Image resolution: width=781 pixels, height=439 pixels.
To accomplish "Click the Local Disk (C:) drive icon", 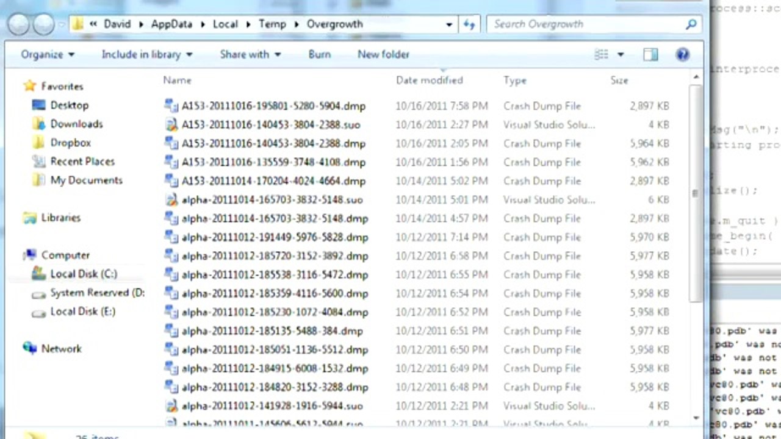I will point(39,274).
